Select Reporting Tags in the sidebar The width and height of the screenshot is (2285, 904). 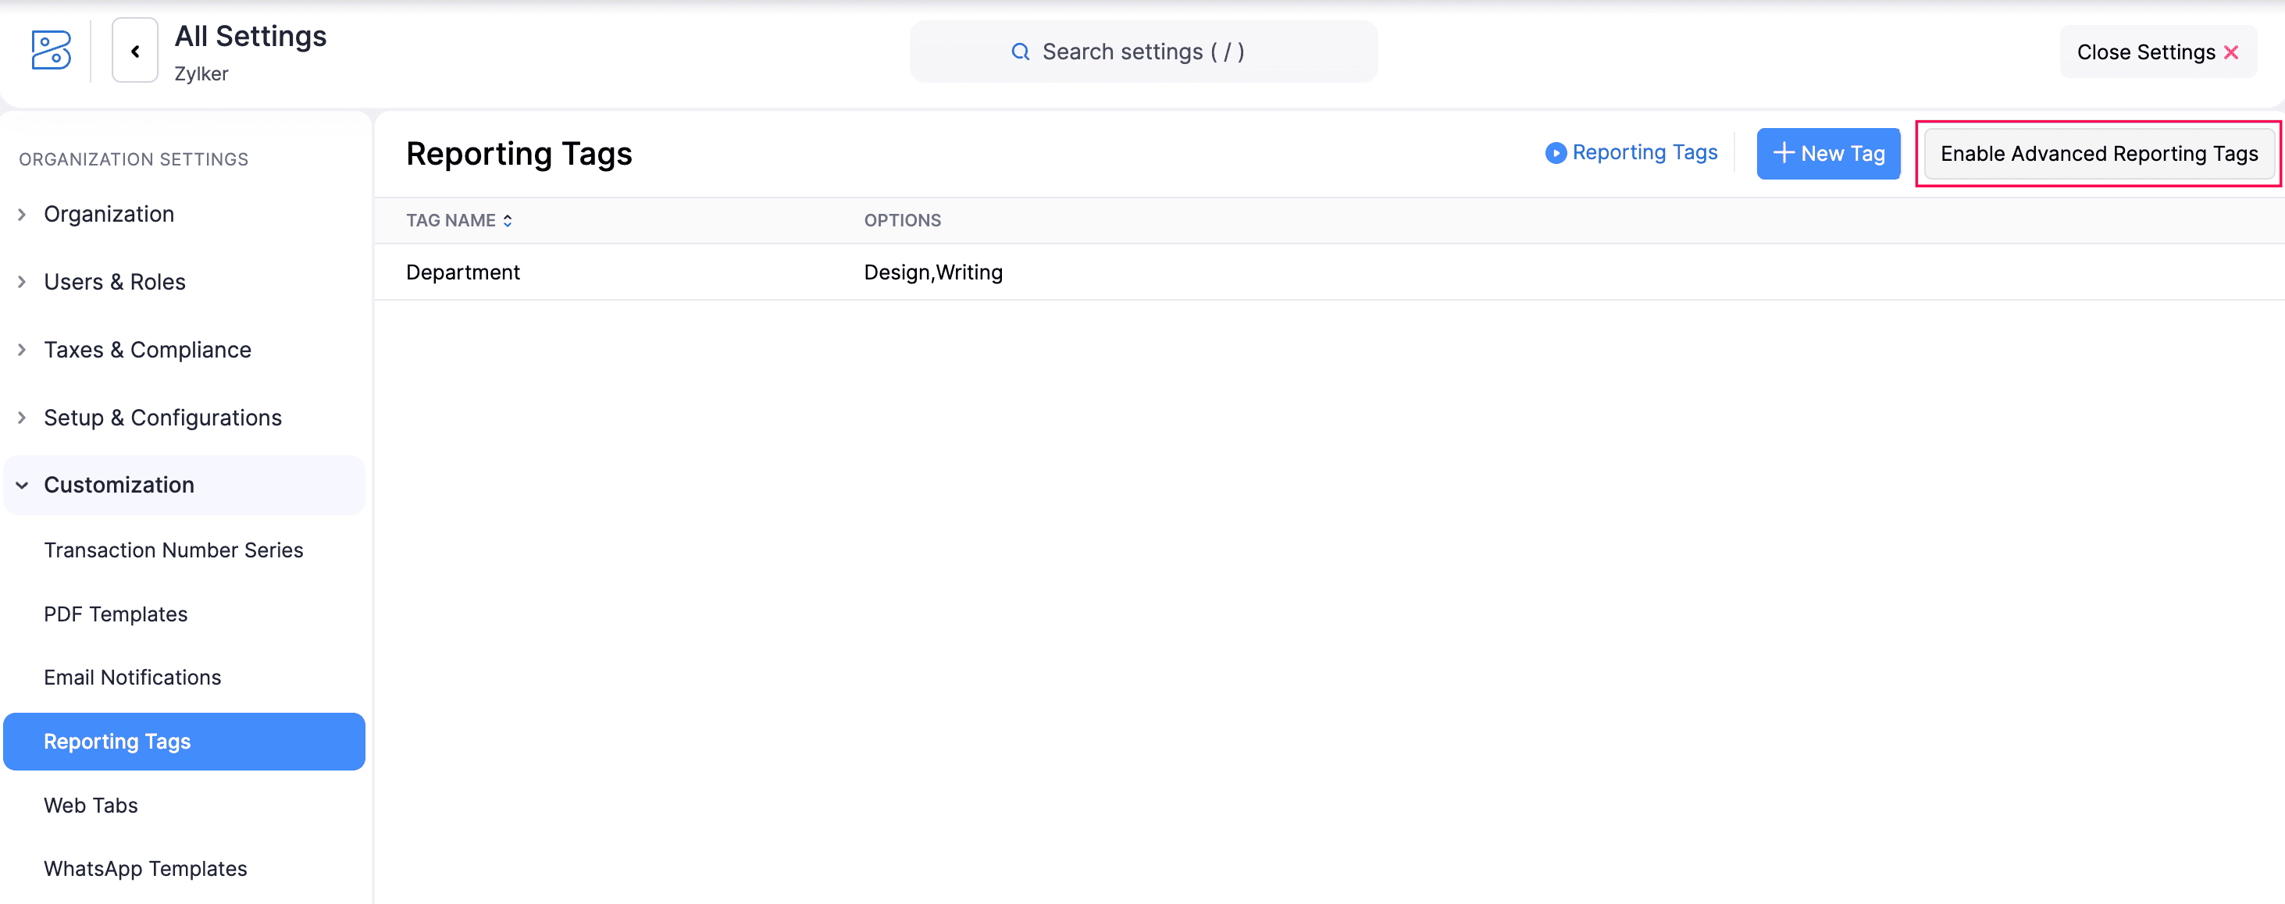[117, 741]
